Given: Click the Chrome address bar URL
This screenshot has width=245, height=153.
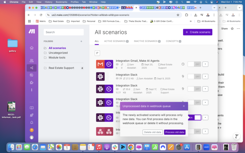Looking at the screenshot, I should coord(90,15).
